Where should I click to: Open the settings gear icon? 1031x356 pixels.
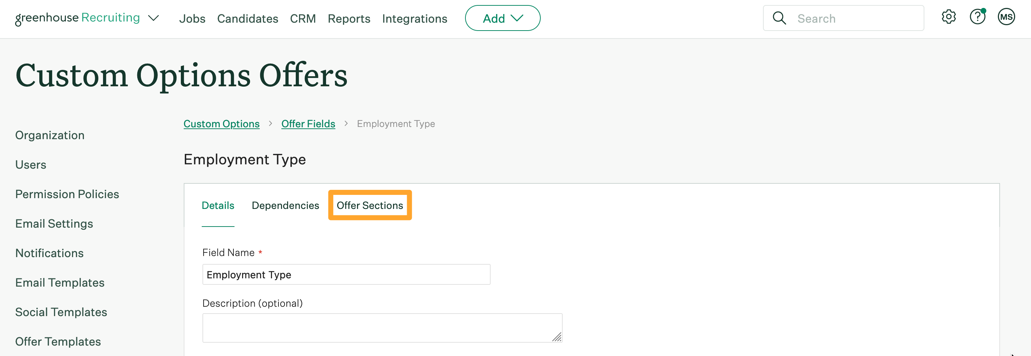pos(949,17)
